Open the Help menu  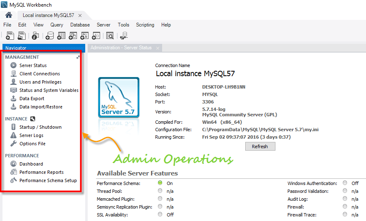(x=166, y=25)
